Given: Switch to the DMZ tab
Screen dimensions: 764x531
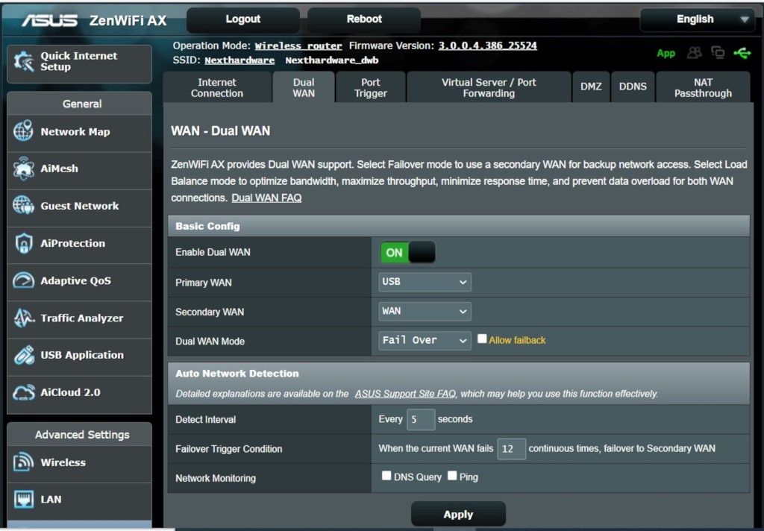Looking at the screenshot, I should click(591, 88).
